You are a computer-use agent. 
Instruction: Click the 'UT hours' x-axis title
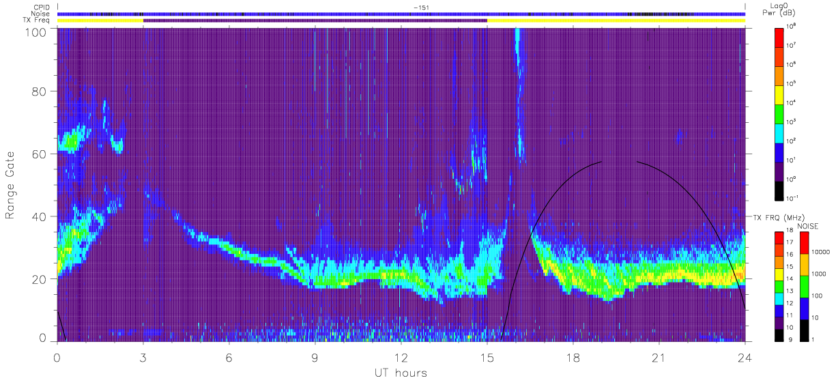pyautogui.click(x=401, y=373)
